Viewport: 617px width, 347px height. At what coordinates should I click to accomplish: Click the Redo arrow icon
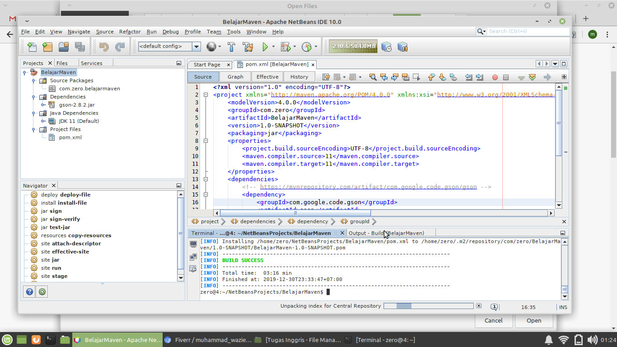click(x=120, y=47)
